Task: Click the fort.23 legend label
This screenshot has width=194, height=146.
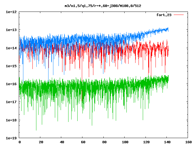Action: pos(164,15)
